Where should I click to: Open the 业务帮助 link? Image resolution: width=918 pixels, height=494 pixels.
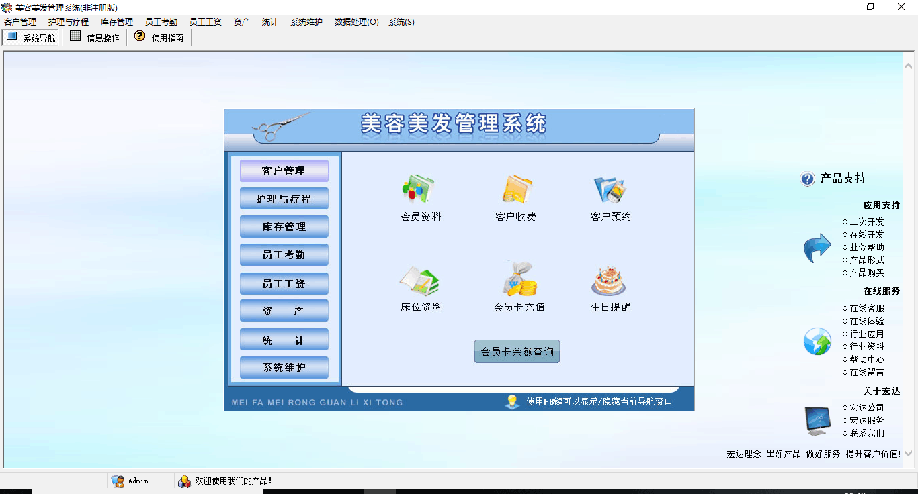pyautogui.click(x=867, y=247)
